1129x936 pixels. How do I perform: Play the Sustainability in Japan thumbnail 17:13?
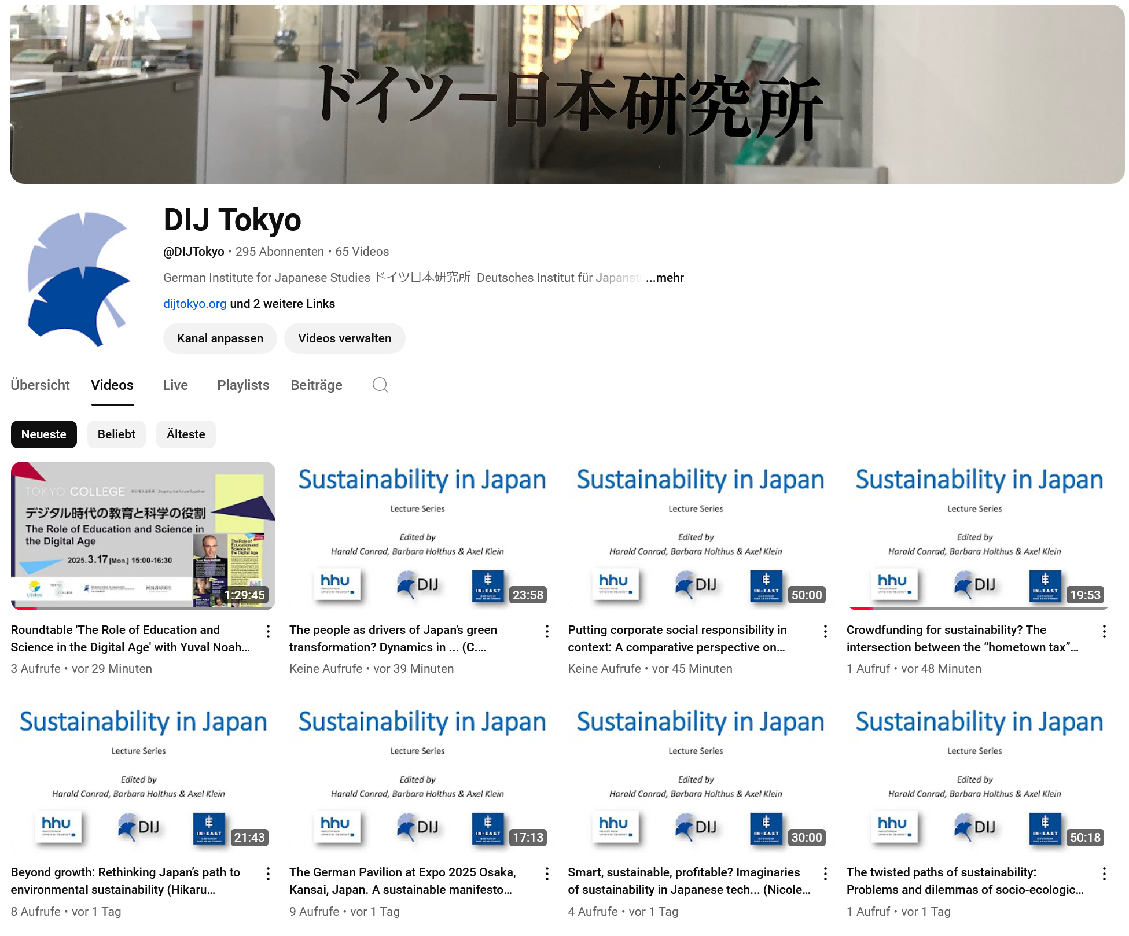(422, 778)
